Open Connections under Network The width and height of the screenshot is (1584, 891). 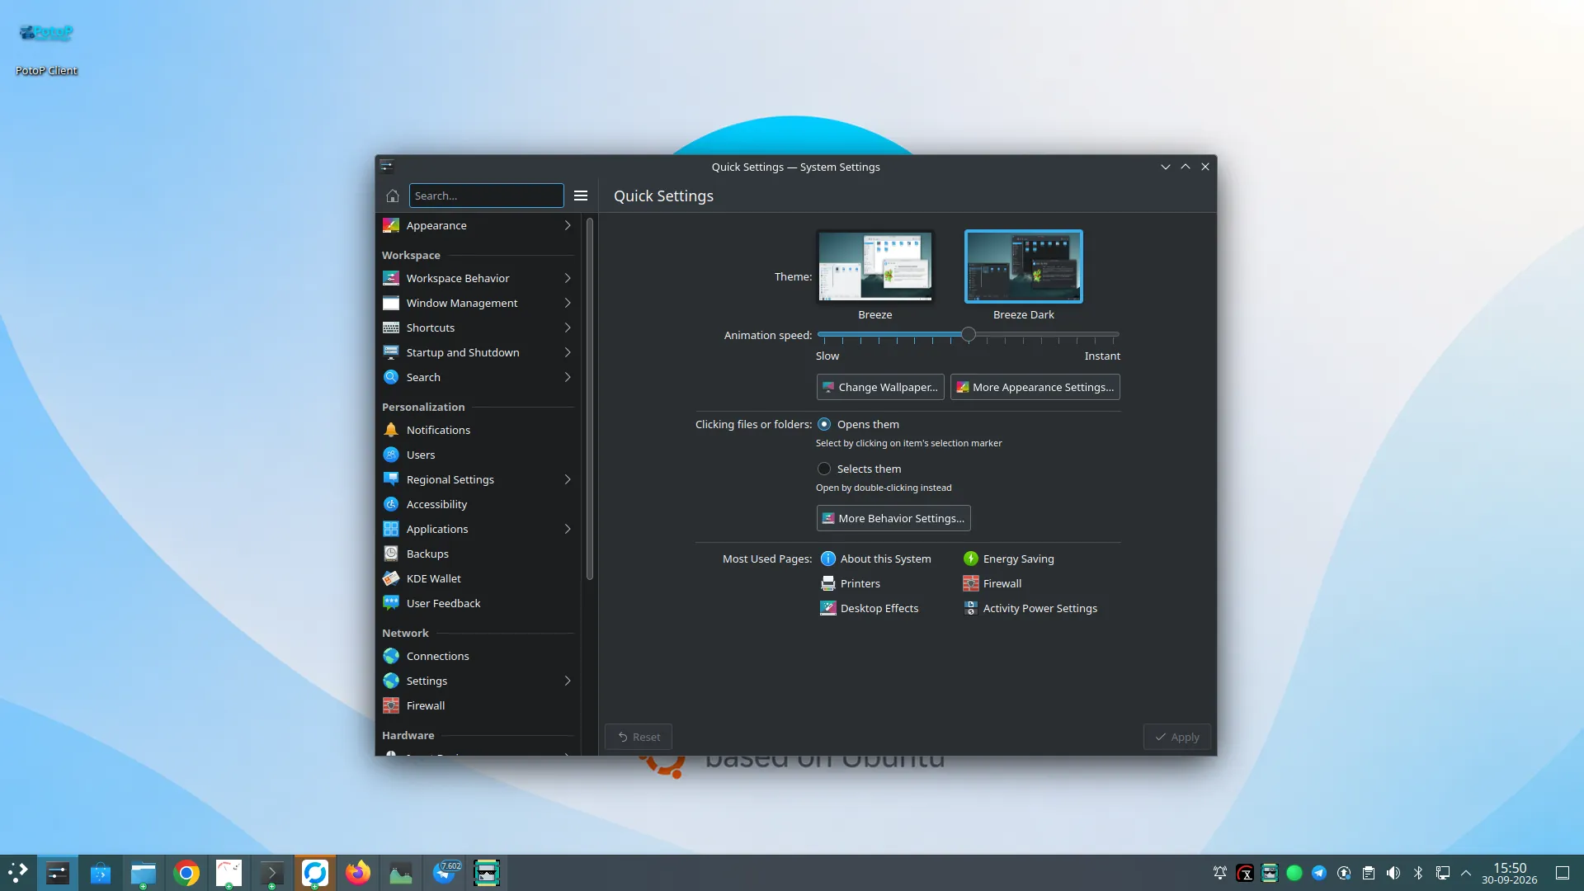(478, 656)
